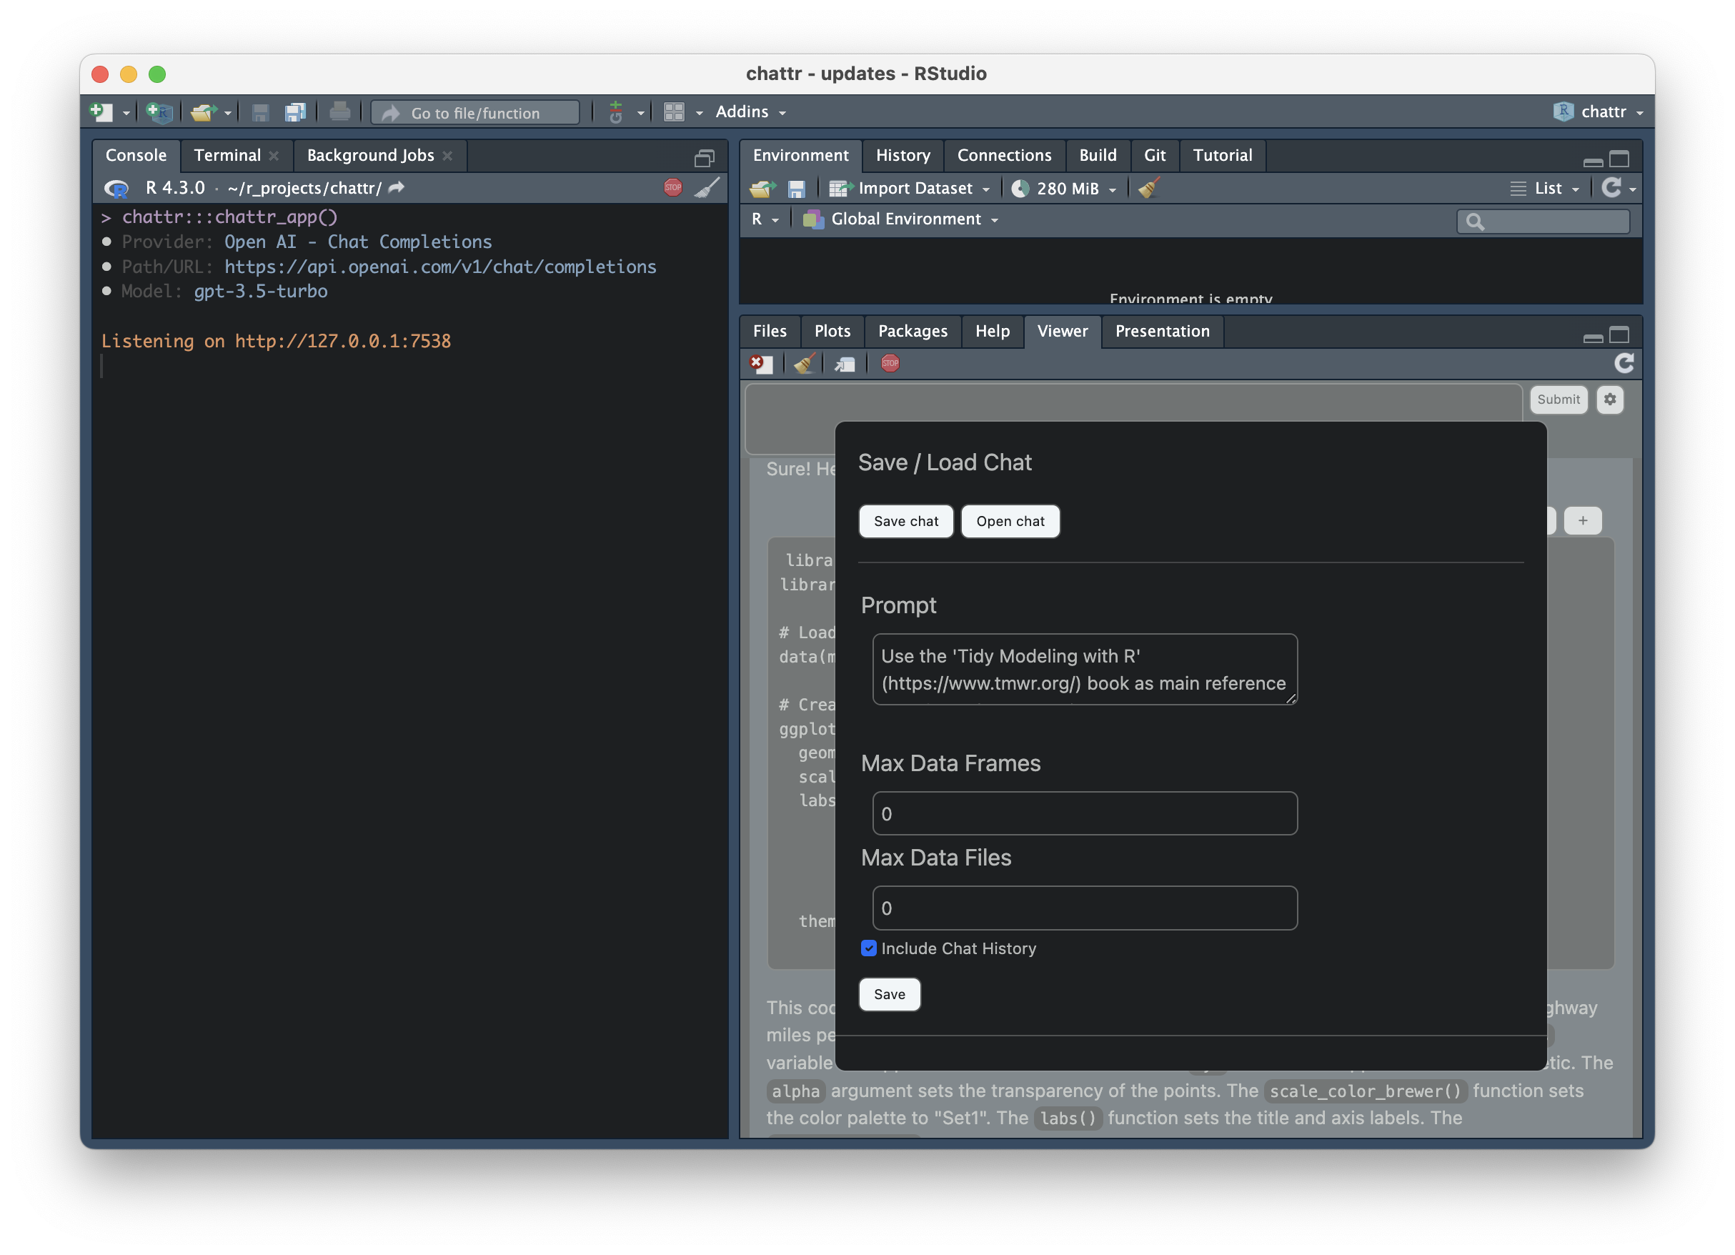The height and width of the screenshot is (1255, 1735).
Task: Click the Save chat button
Action: [x=906, y=521]
